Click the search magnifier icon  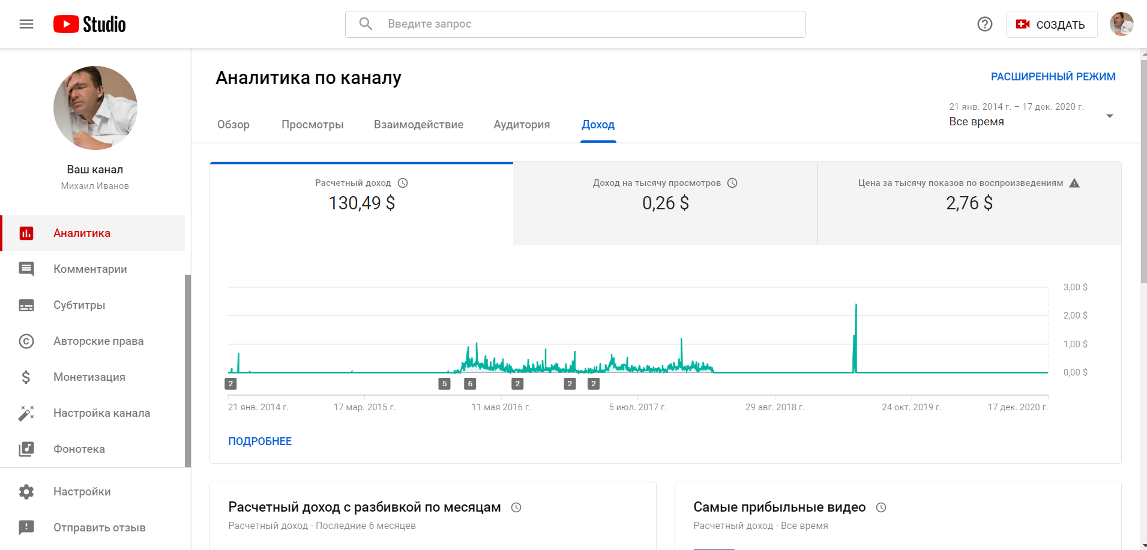[366, 24]
